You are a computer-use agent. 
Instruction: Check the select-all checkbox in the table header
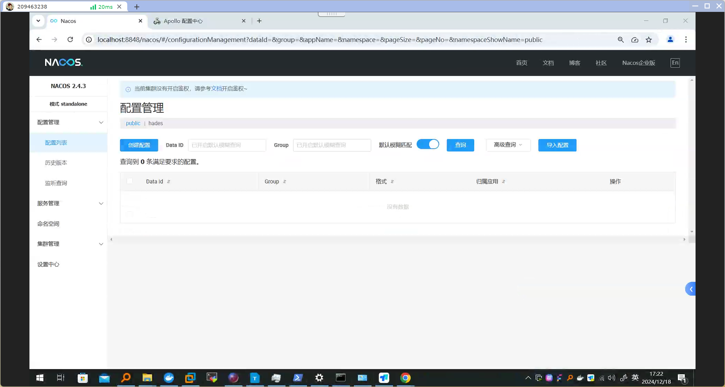[130, 181]
